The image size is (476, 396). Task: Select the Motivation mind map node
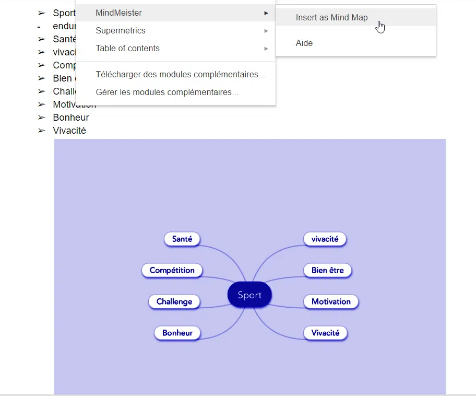pos(331,301)
